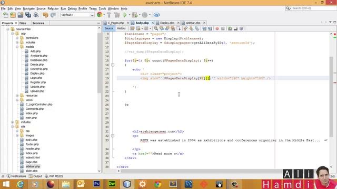Click the New Project toolbar icon
The width and height of the screenshot is (337, 189).
click(x=13, y=15)
